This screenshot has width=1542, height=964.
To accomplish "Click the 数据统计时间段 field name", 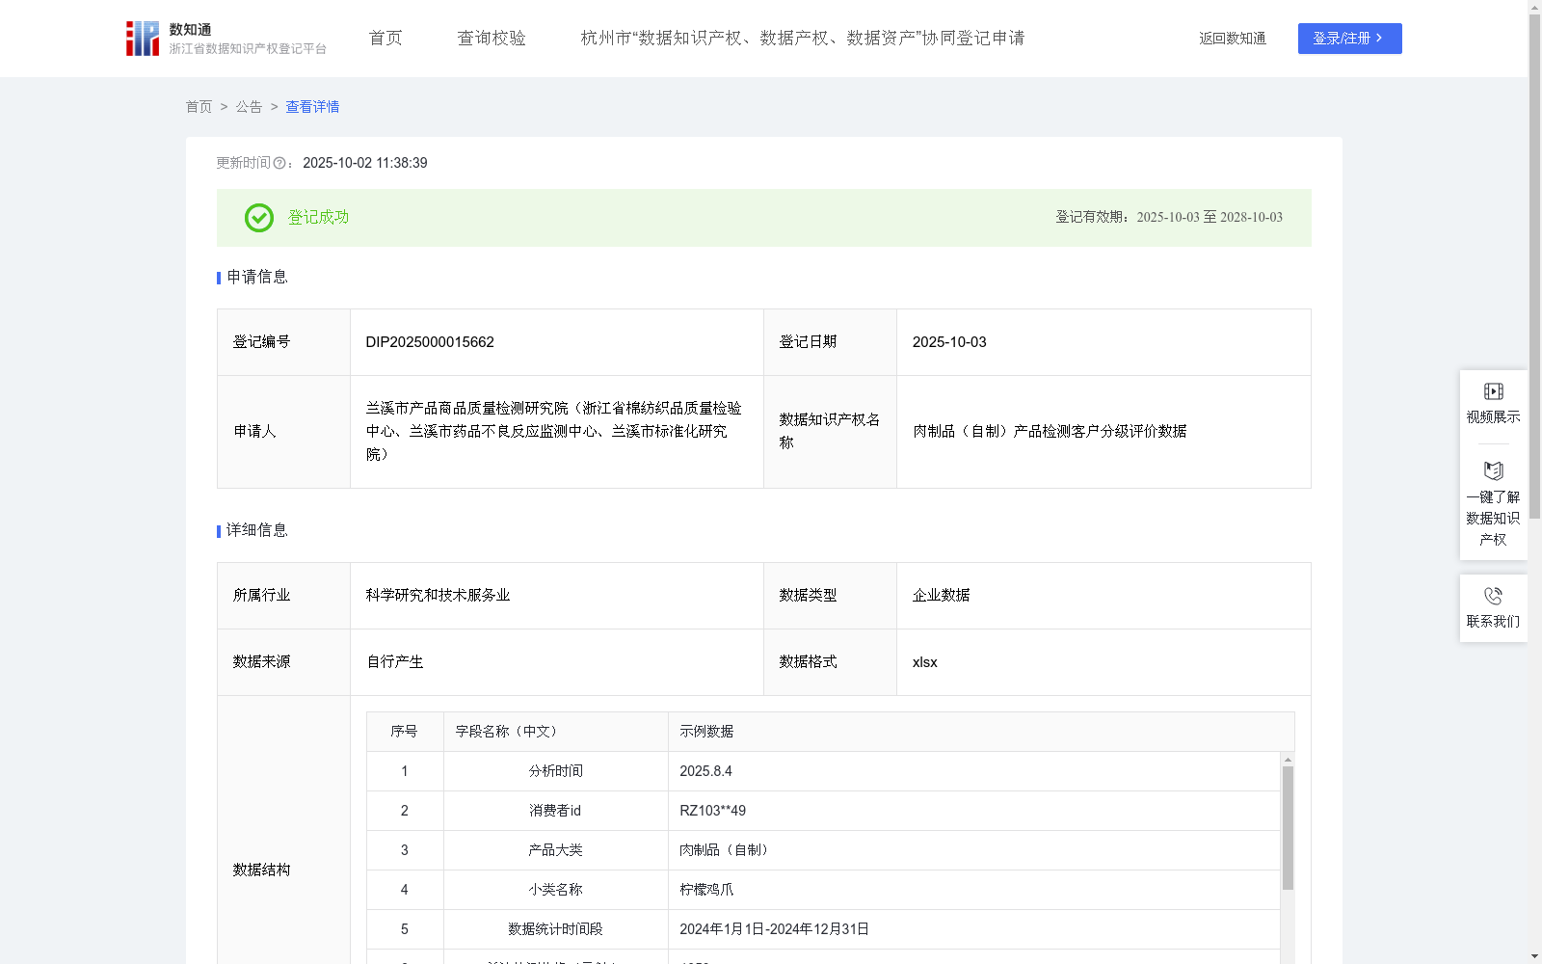I will click(x=555, y=929).
